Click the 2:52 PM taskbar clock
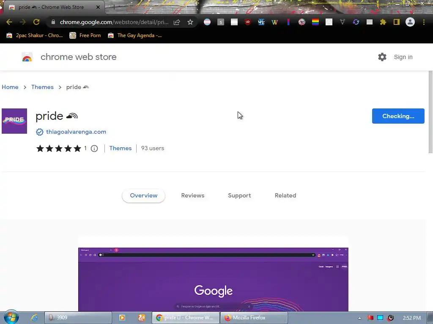 (411, 318)
